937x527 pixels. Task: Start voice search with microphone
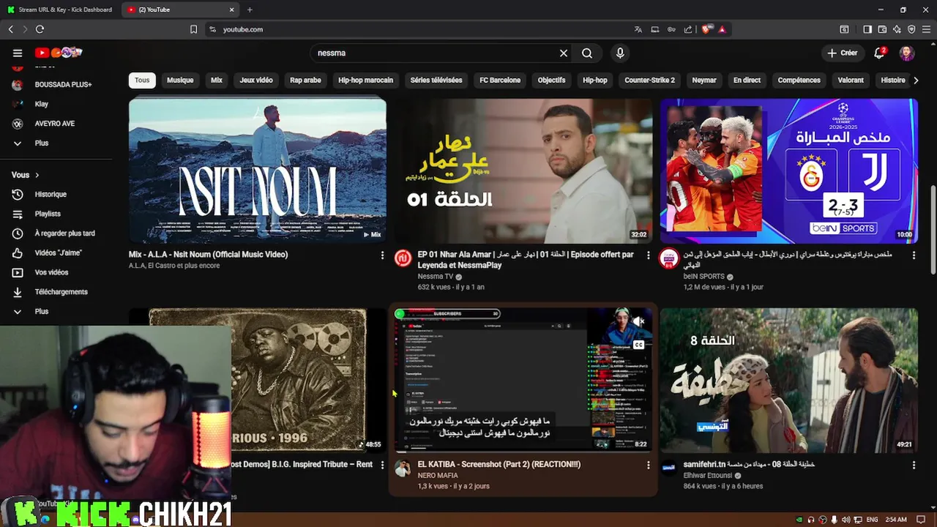pyautogui.click(x=620, y=53)
